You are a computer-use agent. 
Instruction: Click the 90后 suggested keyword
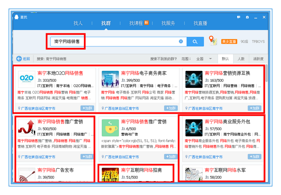[244, 41]
